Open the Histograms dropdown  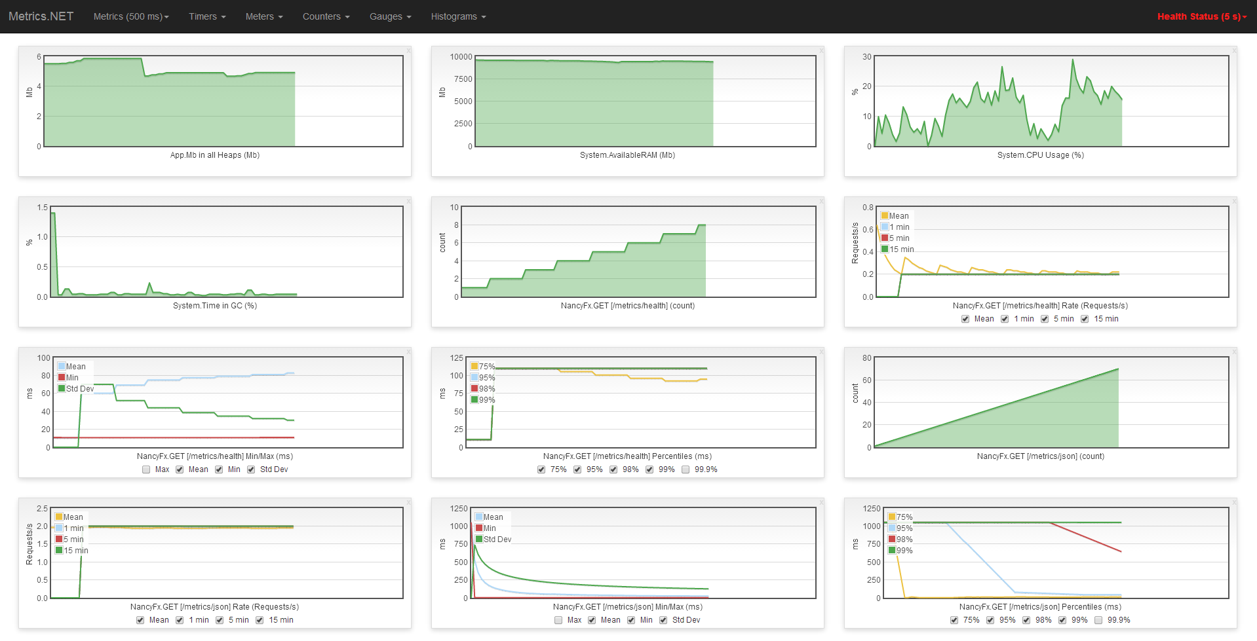click(x=457, y=16)
